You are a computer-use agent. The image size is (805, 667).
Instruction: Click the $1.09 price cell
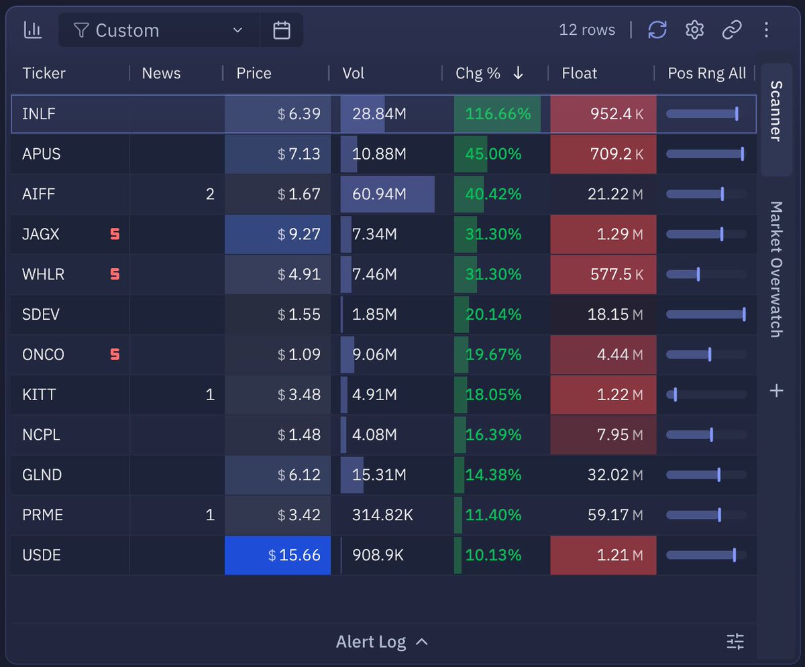(x=278, y=355)
